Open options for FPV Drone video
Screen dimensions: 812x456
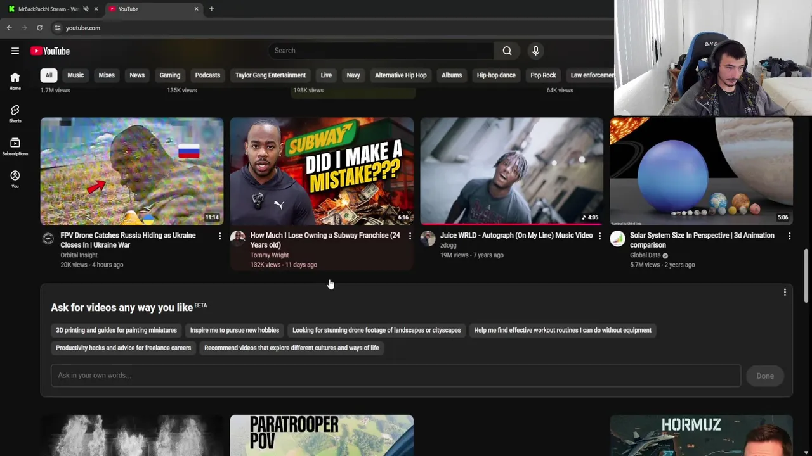click(x=219, y=236)
